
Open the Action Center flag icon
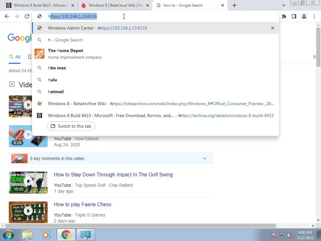pyautogui.click(x=274, y=235)
